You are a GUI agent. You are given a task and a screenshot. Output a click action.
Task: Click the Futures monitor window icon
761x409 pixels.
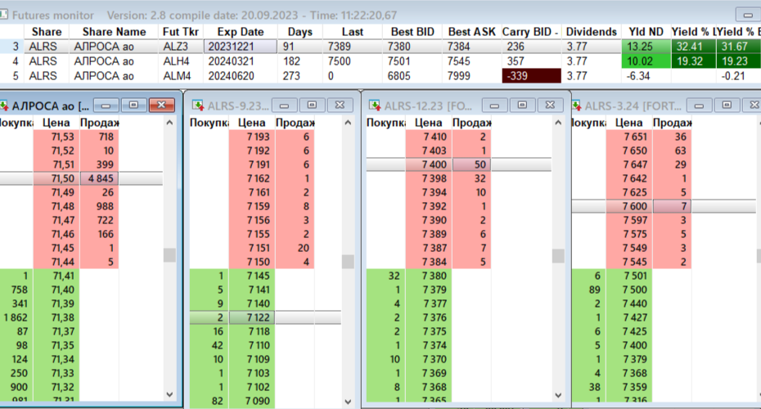(x=3, y=15)
